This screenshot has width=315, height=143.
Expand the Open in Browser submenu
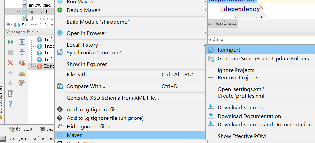[86, 33]
